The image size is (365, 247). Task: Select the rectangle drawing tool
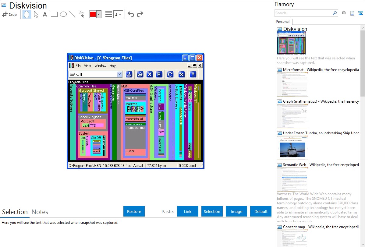54,14
